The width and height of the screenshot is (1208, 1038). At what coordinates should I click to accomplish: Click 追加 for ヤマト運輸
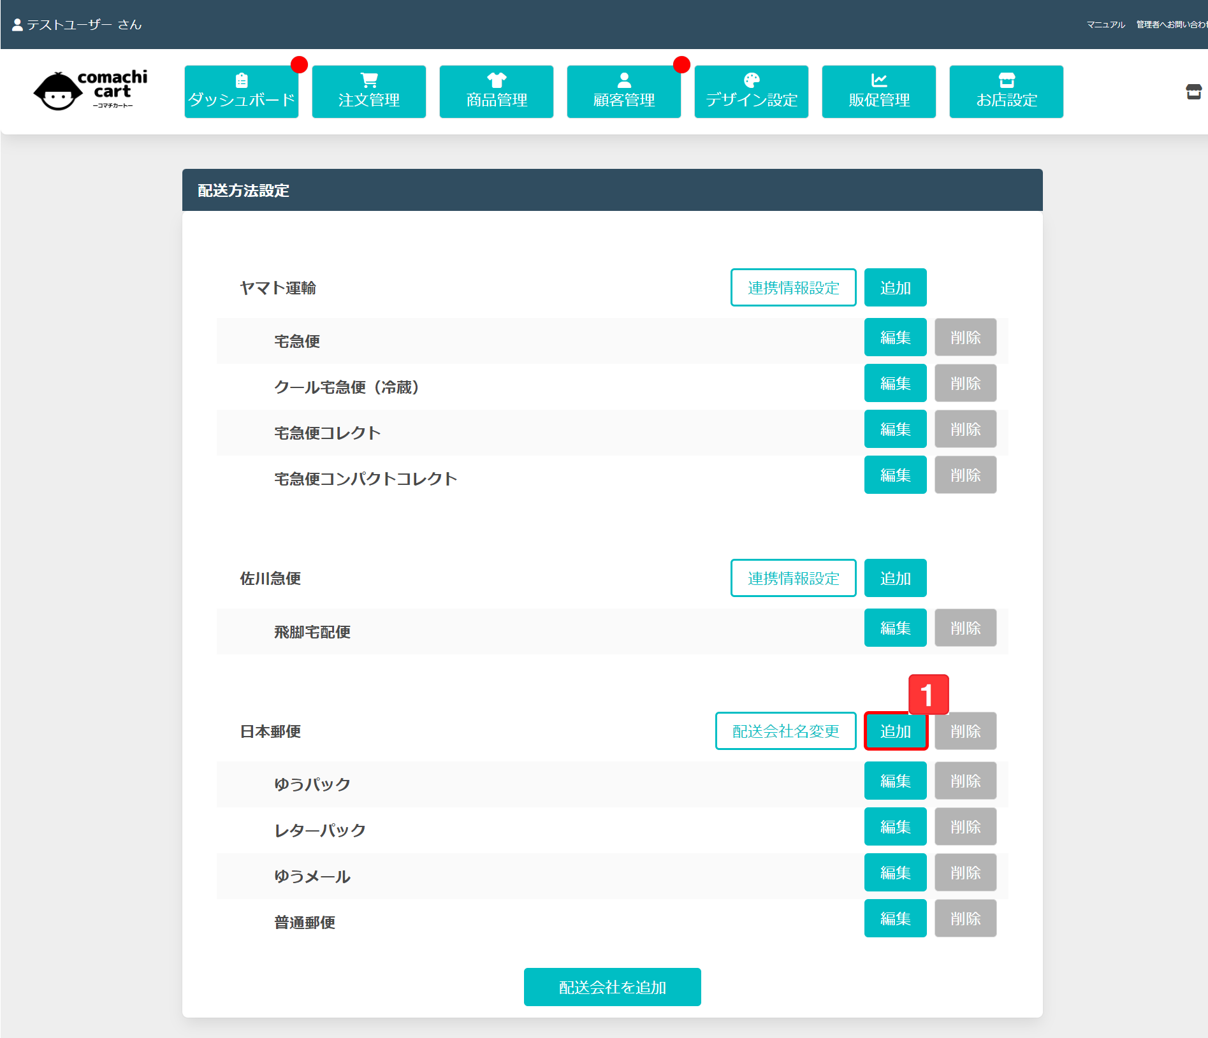[896, 287]
